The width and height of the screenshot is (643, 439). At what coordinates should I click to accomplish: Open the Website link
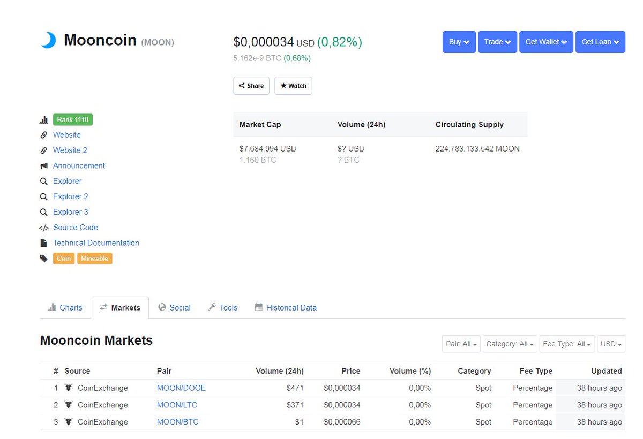[67, 135]
